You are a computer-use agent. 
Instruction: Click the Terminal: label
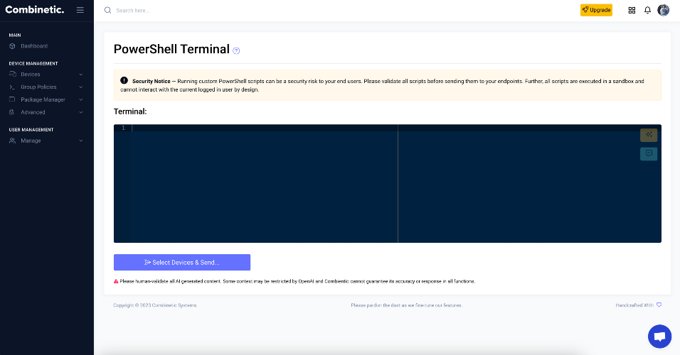click(130, 111)
